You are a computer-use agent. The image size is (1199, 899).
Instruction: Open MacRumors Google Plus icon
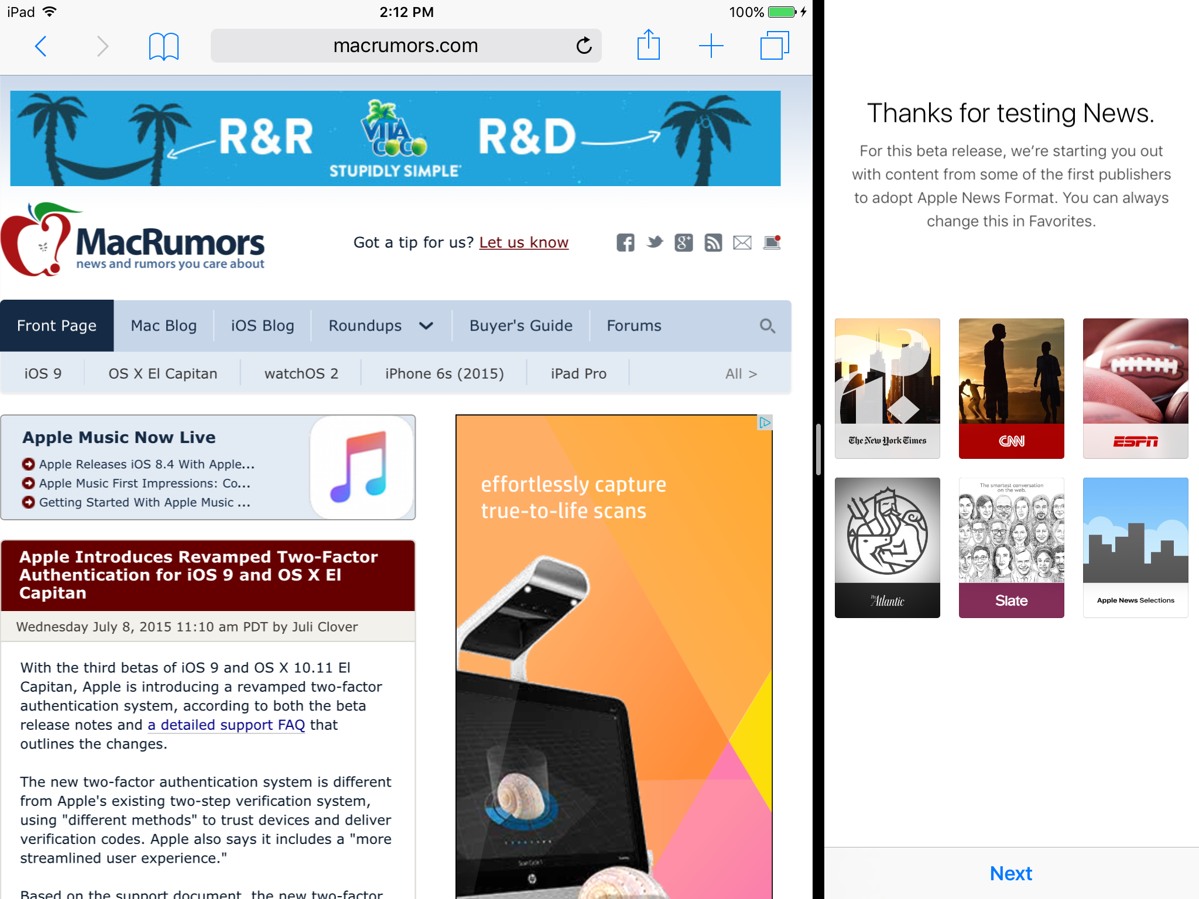point(684,242)
